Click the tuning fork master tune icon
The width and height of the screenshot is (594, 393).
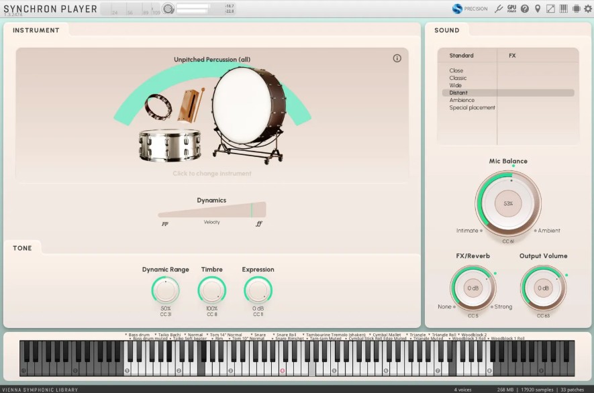point(499,9)
